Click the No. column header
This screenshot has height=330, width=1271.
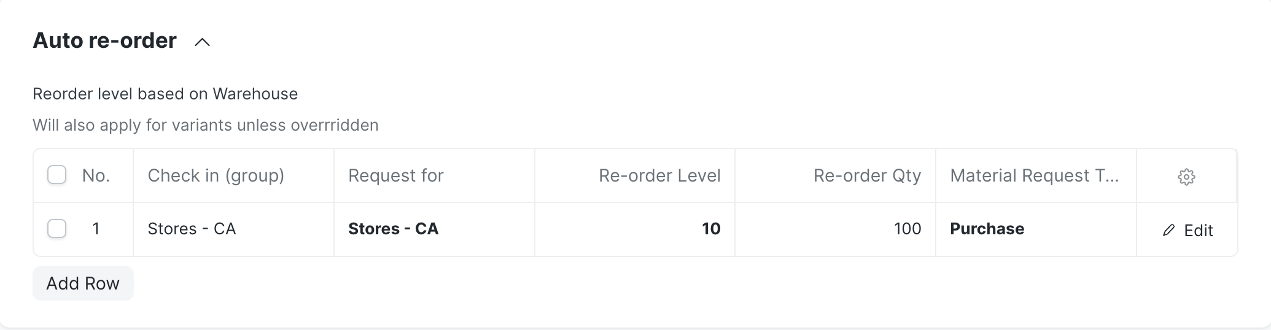96,175
